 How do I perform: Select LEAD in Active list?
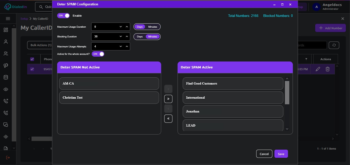pos(233,125)
